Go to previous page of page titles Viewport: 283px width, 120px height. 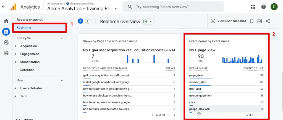169,115
